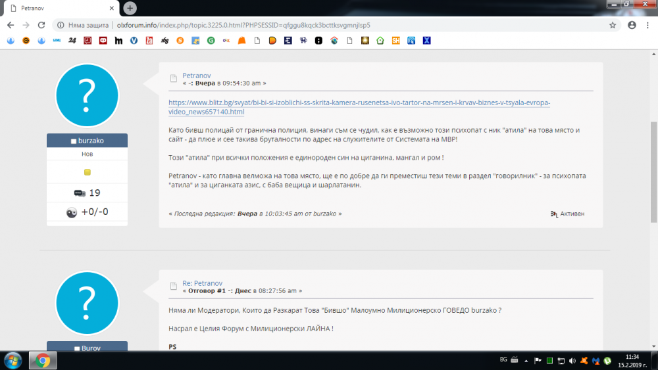View burzako's user profile

pos(91,141)
